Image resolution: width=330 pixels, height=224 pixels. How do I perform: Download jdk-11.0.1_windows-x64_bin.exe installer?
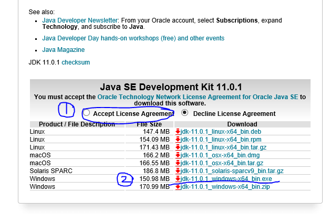click(226, 179)
